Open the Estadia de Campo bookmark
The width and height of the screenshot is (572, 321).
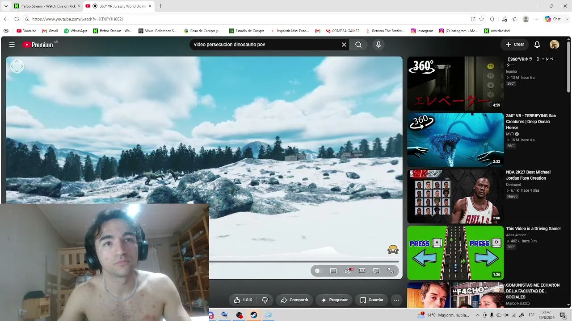pos(247,31)
